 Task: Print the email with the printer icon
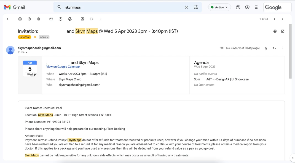[275, 31]
